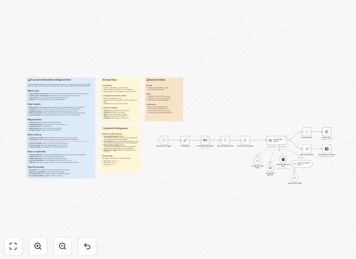Viewport: 356px width, 259px height.
Task: Open the AI Newsletter Analyst agent node
Action: [x=277, y=140]
